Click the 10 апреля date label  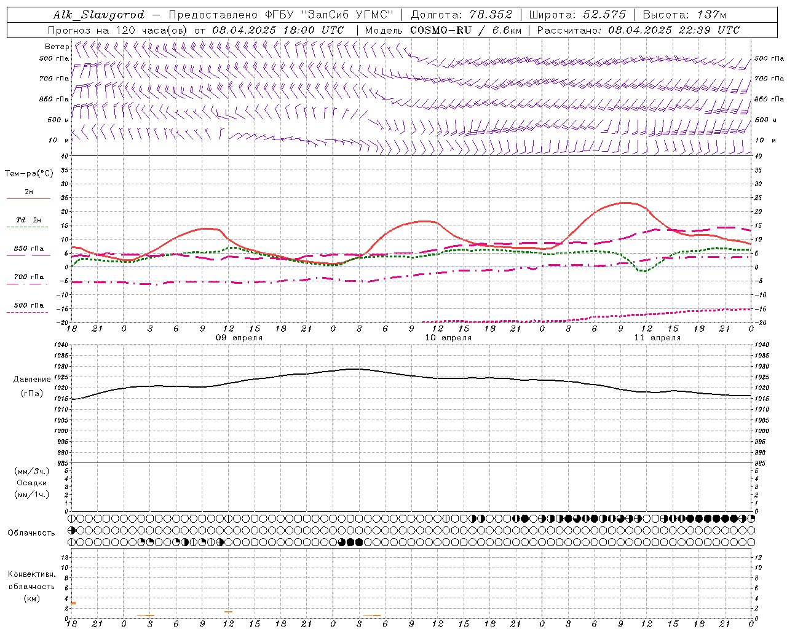(x=448, y=338)
